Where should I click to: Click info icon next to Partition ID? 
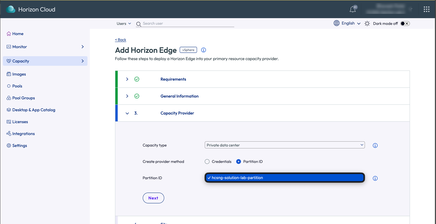(375, 178)
